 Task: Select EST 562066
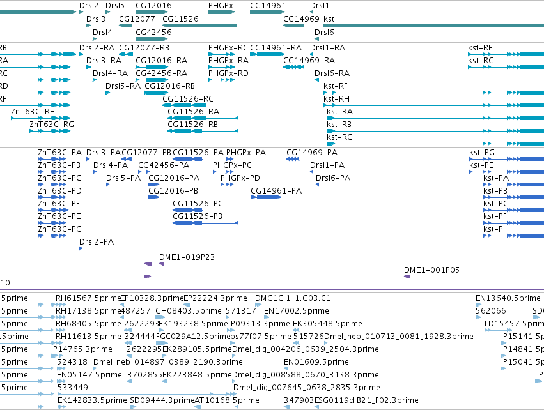click(x=491, y=311)
